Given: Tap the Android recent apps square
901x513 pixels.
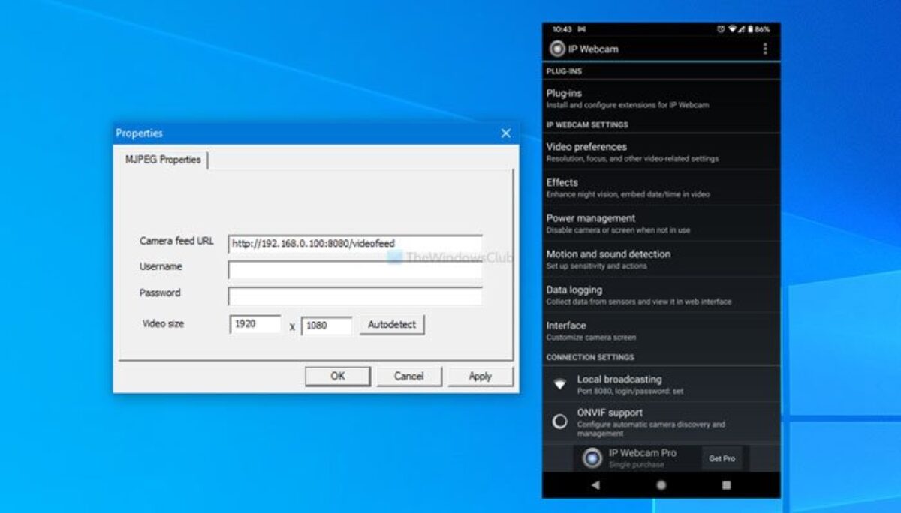Looking at the screenshot, I should coord(726,485).
